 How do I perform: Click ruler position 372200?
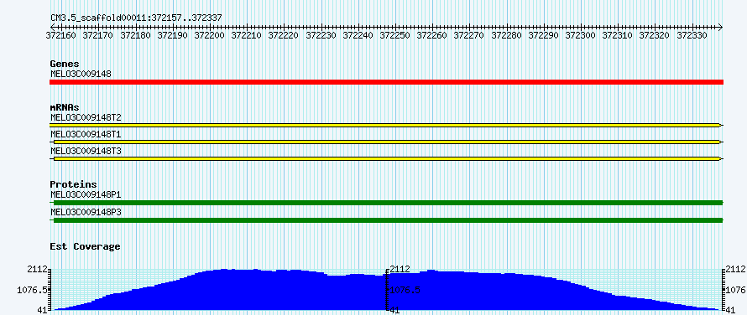[210, 34]
